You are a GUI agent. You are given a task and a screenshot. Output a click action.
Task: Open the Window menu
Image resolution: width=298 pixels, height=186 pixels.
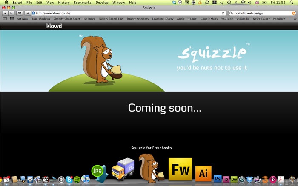click(119, 3)
